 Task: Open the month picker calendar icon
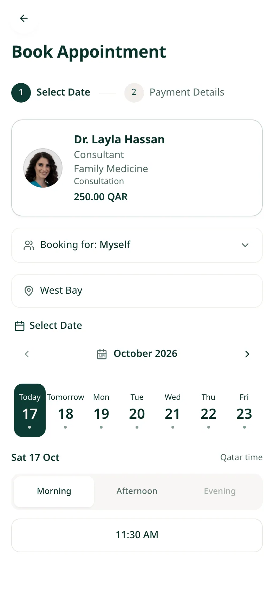[x=102, y=354]
